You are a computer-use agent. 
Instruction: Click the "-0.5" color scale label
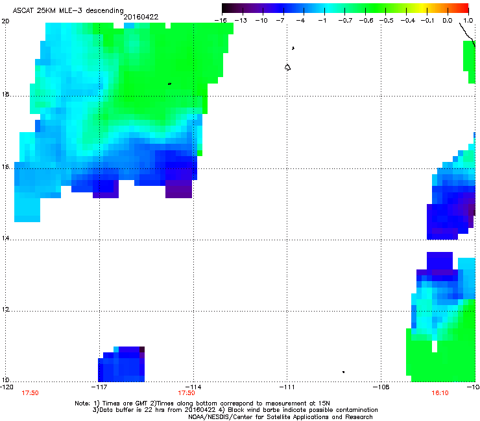pyautogui.click(x=387, y=21)
